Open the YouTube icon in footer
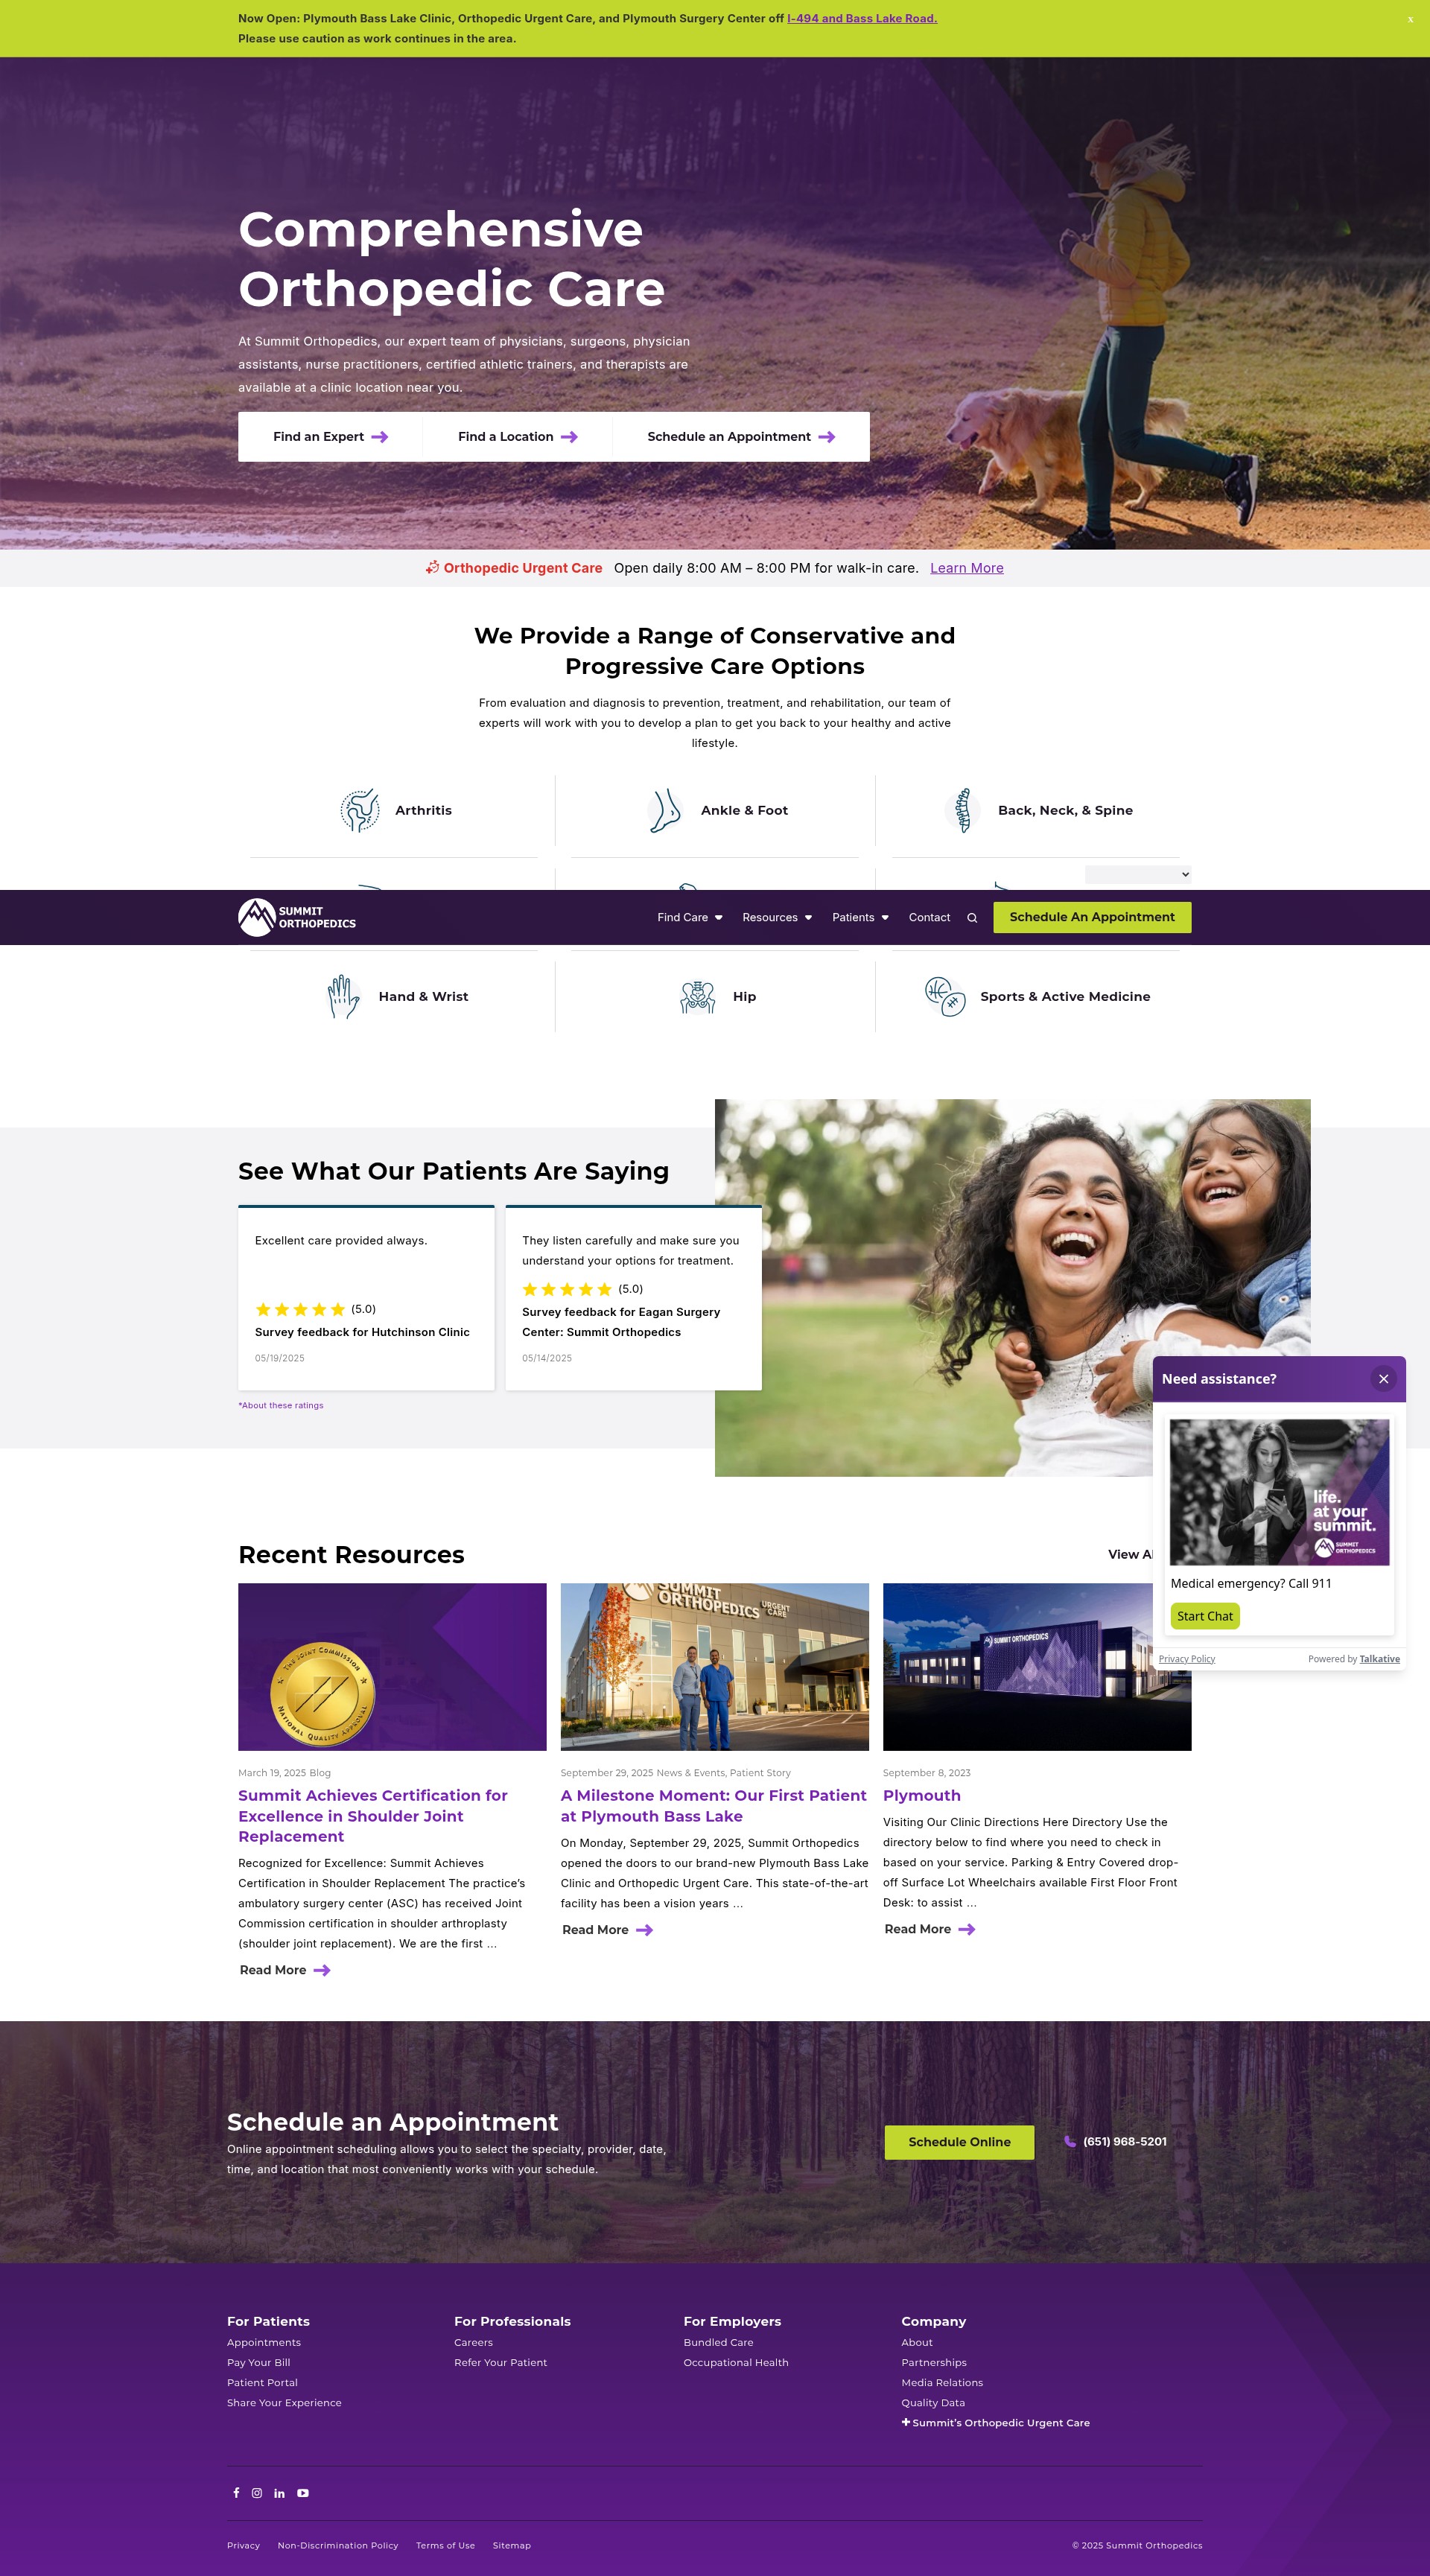The width and height of the screenshot is (1430, 2576). click(303, 2493)
